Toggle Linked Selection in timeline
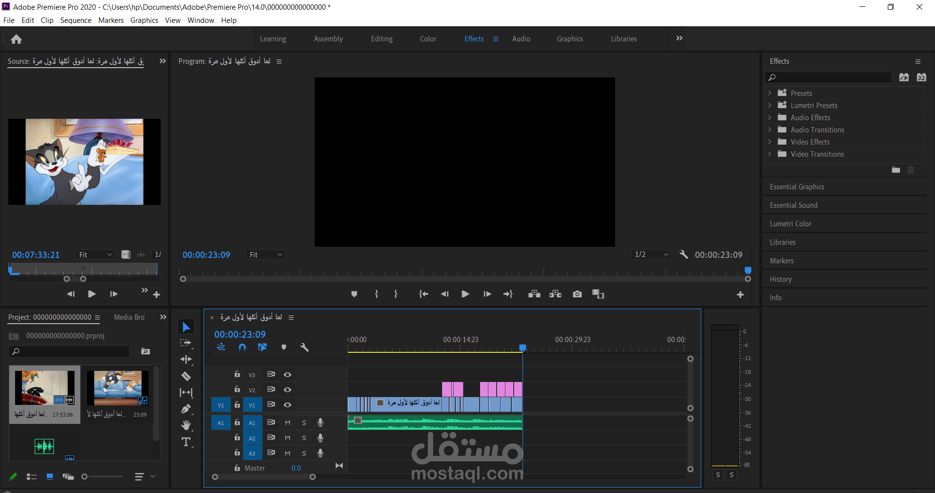The image size is (935, 493). coord(262,347)
